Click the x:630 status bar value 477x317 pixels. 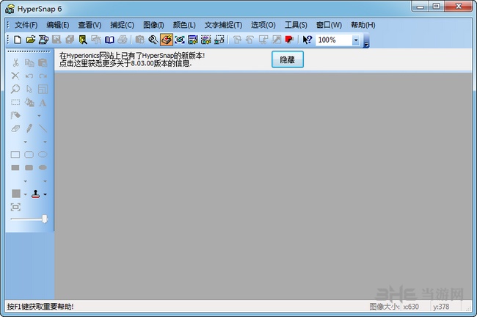click(x=411, y=307)
